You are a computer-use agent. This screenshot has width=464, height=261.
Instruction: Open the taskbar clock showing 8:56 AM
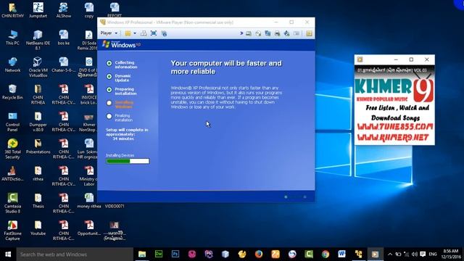[450, 254]
